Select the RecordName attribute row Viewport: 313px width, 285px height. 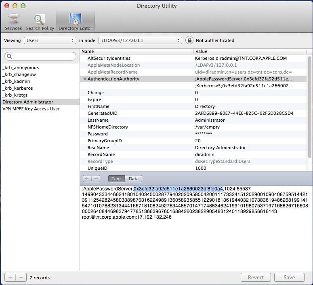coord(193,154)
